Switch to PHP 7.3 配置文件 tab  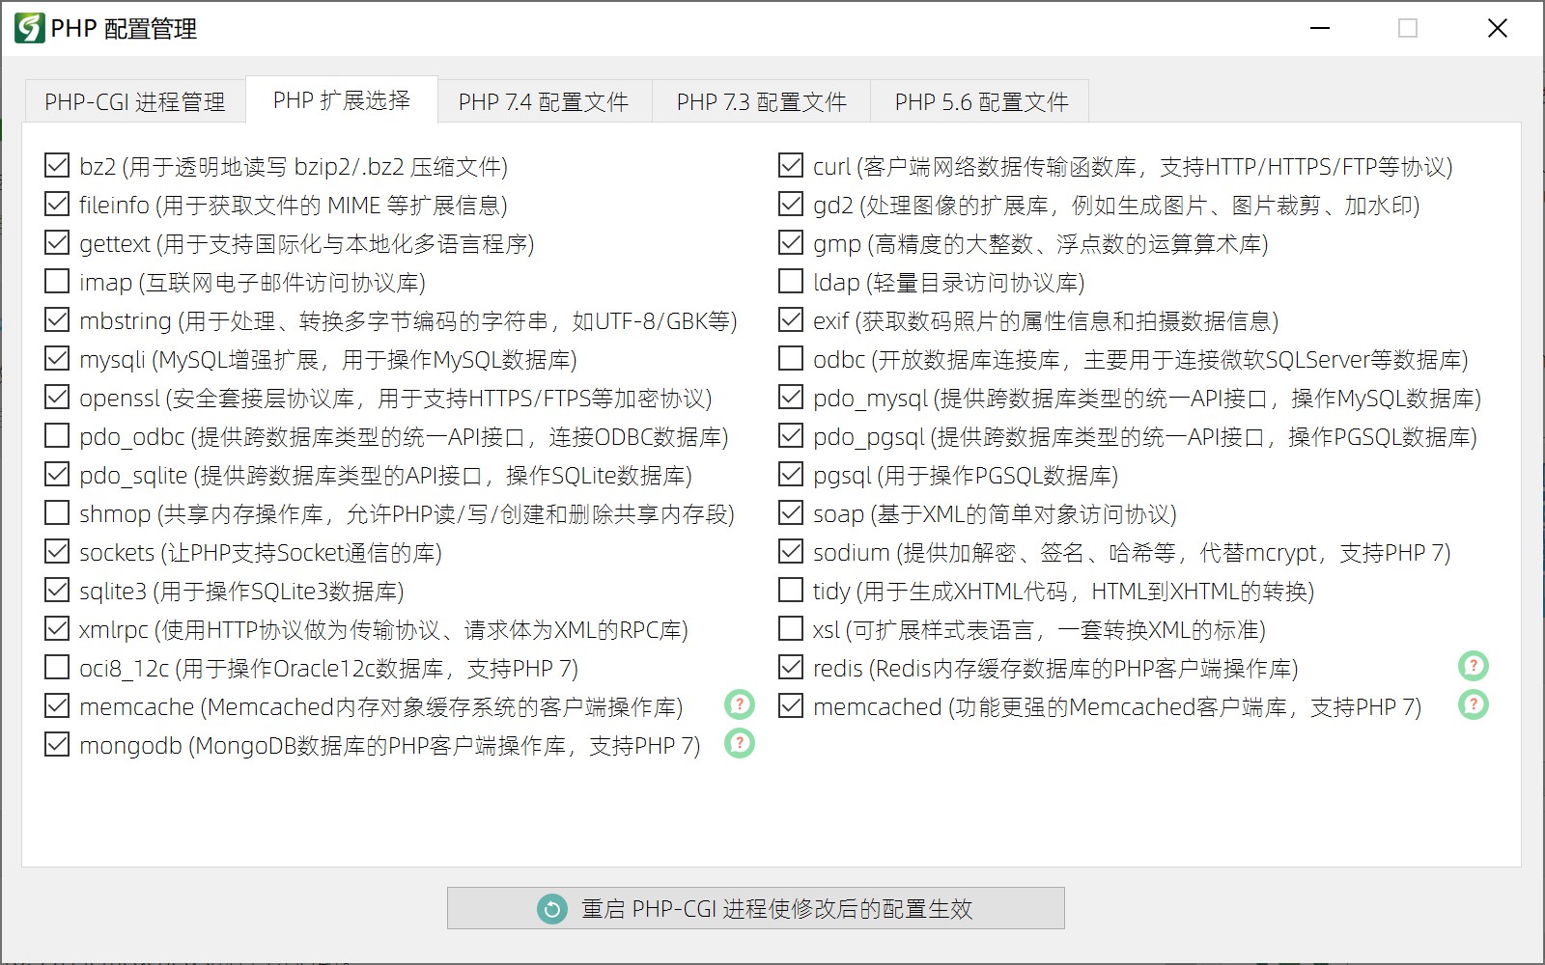pyautogui.click(x=761, y=102)
